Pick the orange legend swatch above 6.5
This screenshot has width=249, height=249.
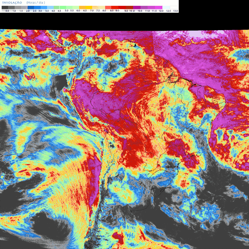82,7
